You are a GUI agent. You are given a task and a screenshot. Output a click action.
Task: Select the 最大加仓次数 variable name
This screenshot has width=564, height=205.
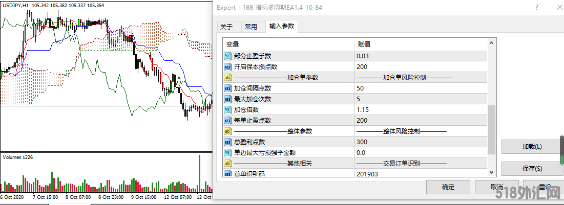253,99
